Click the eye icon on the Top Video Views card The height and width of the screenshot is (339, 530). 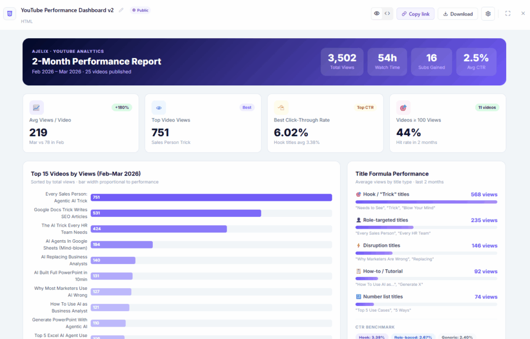pos(159,107)
